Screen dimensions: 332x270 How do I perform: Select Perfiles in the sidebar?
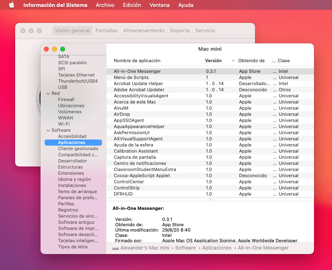(x=66, y=204)
